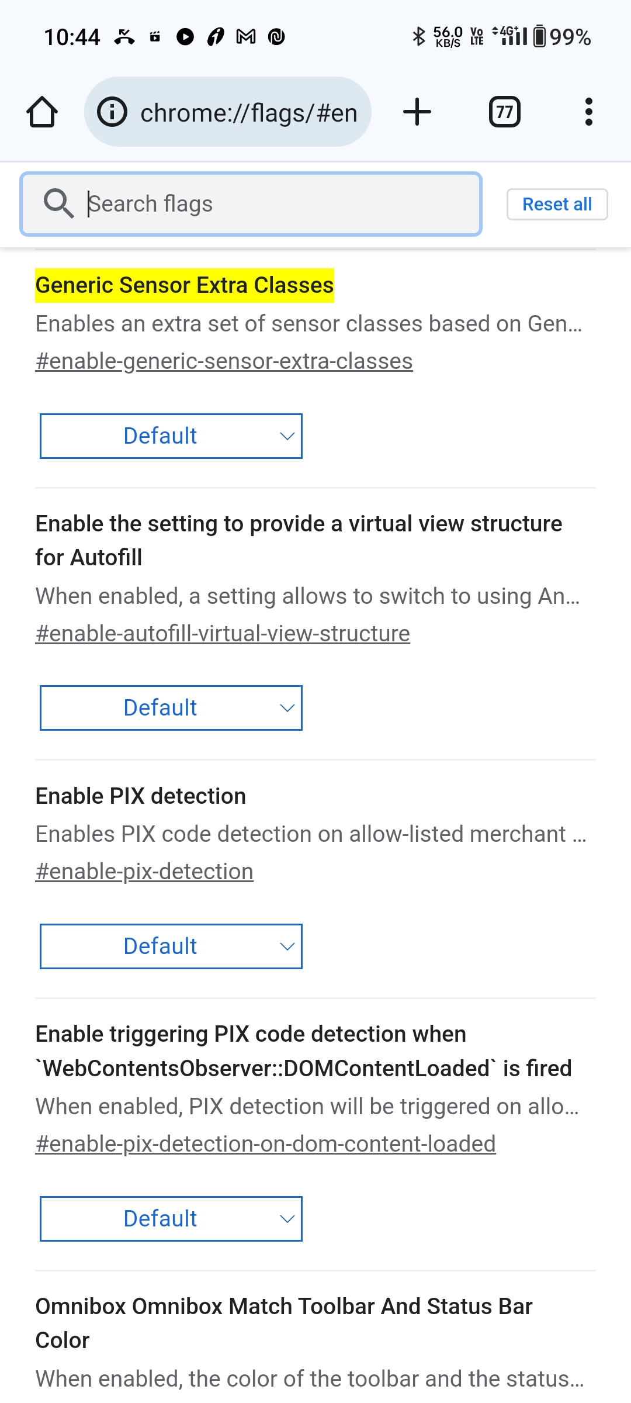Focus the Search flags input field
631x1403 pixels.
coord(251,204)
